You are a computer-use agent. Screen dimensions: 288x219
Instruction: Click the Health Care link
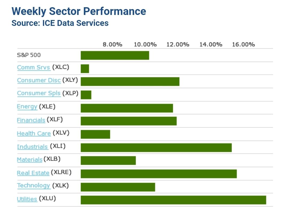(x=34, y=133)
